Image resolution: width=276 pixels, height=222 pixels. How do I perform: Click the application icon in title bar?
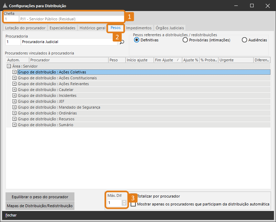pyautogui.click(x=4, y=6)
